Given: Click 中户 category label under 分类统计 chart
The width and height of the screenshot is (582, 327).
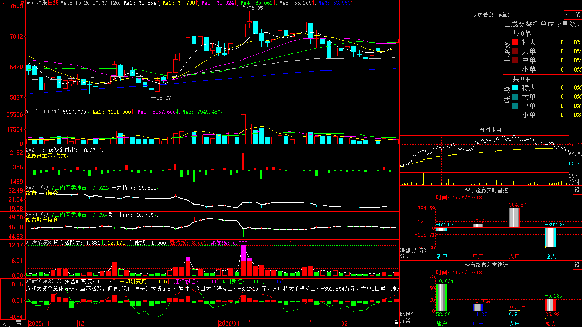Looking at the screenshot, I should (x=478, y=324).
